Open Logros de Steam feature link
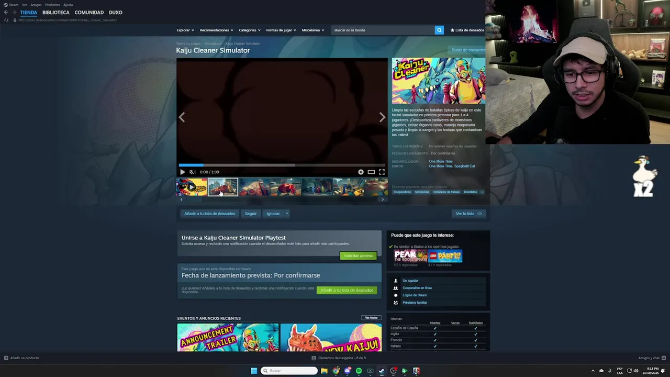670x377 pixels. click(x=415, y=295)
